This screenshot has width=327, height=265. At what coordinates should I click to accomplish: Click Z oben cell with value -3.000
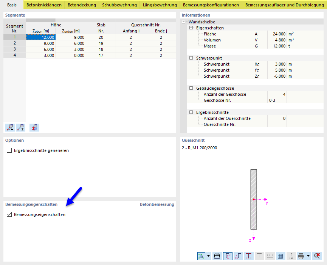click(41, 55)
